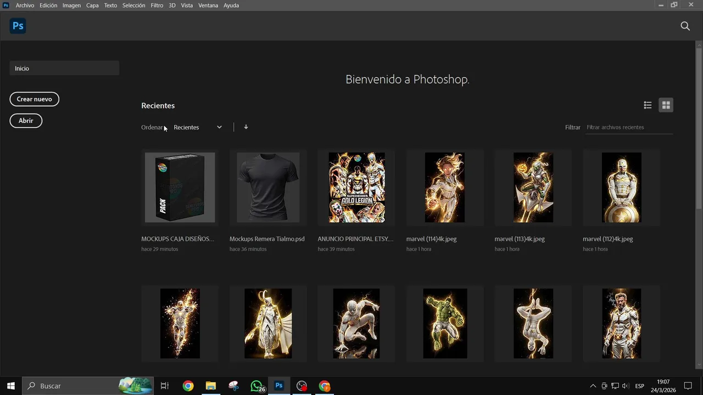The width and height of the screenshot is (703, 395).
Task: Open MOCKUPS CAJA DISEÑOS thumbnail
Action: pyautogui.click(x=180, y=188)
